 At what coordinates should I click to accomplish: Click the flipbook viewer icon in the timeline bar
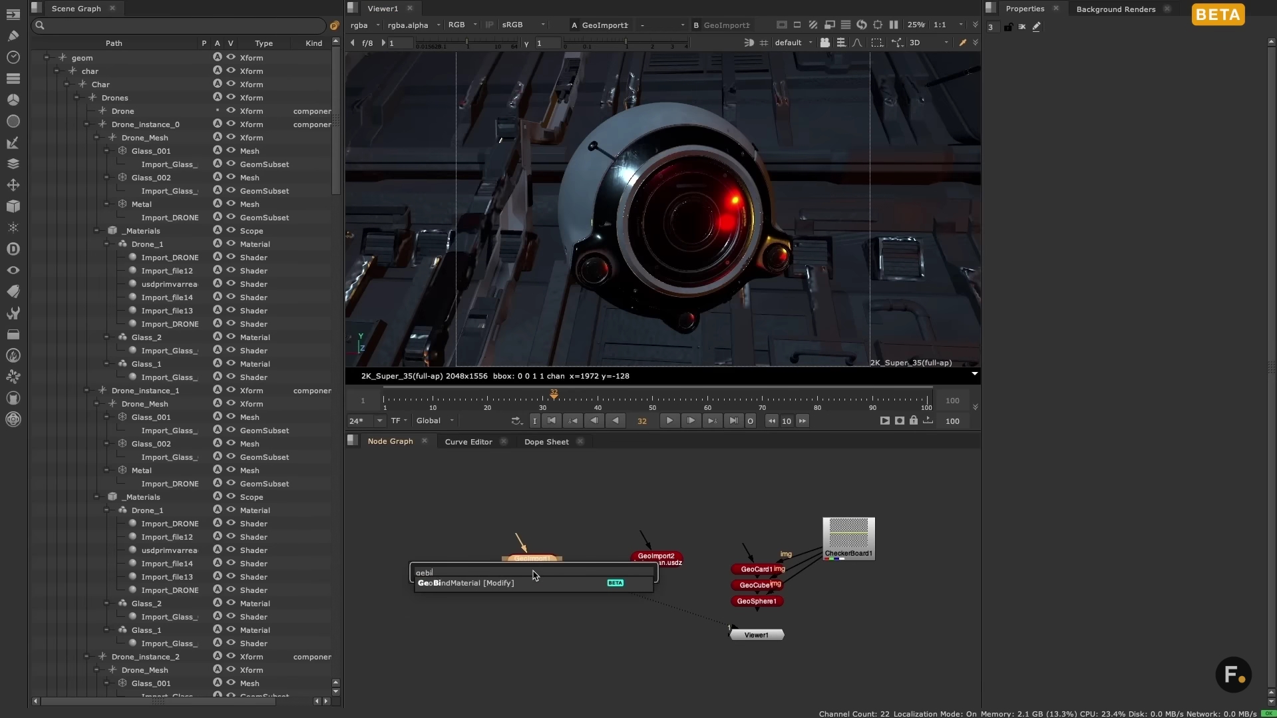(x=884, y=421)
